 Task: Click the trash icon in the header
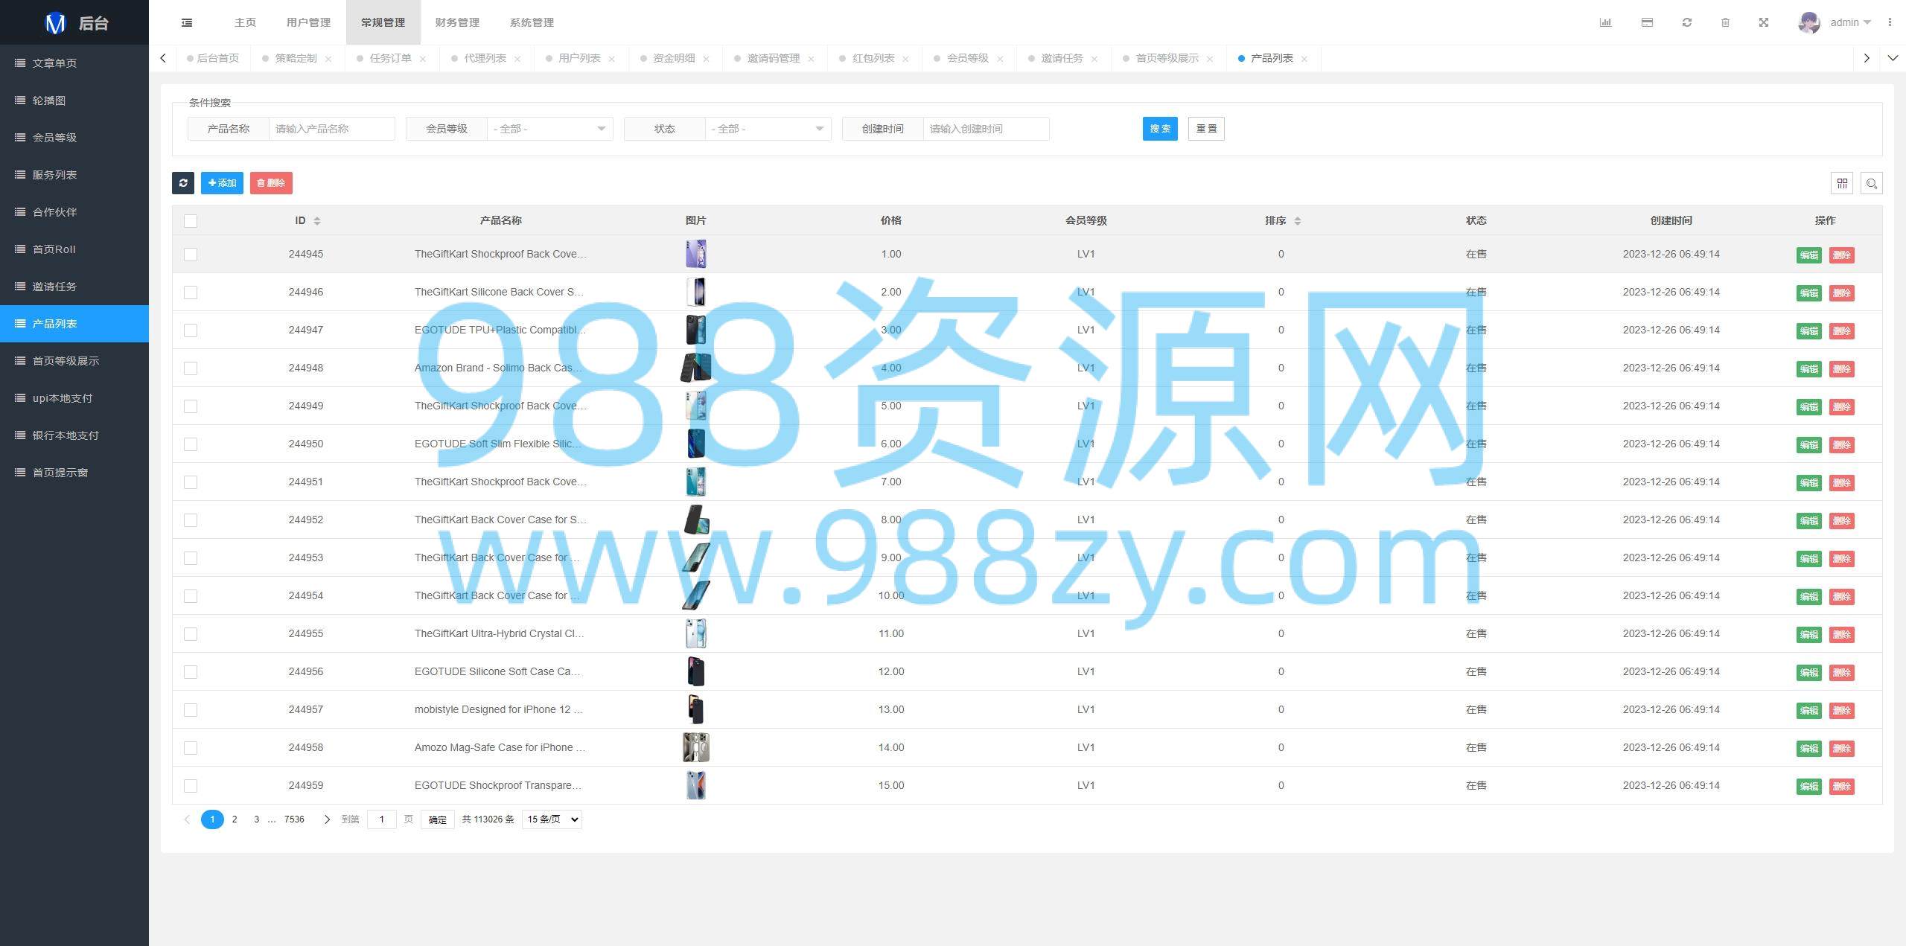1725,22
